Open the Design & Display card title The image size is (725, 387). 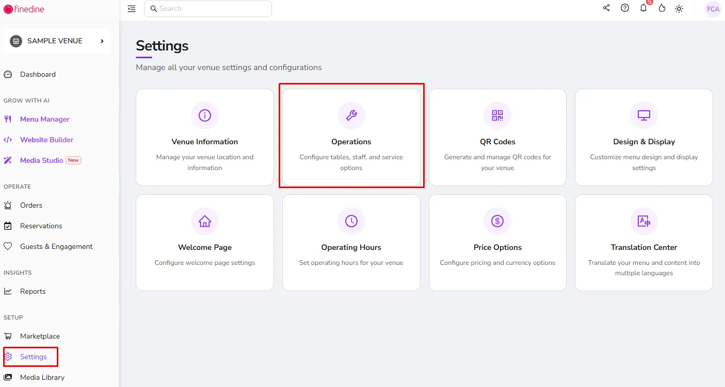(x=644, y=142)
